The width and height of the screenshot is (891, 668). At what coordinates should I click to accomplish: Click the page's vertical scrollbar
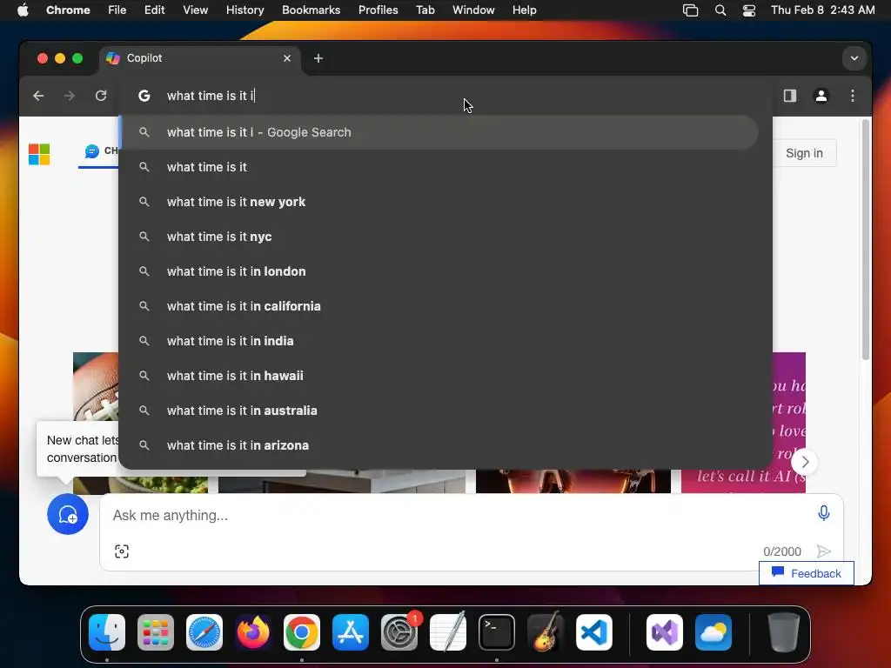tap(866, 239)
